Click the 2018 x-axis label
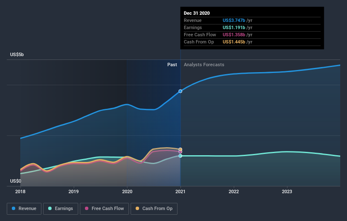This screenshot has height=221, width=347. click(x=20, y=191)
